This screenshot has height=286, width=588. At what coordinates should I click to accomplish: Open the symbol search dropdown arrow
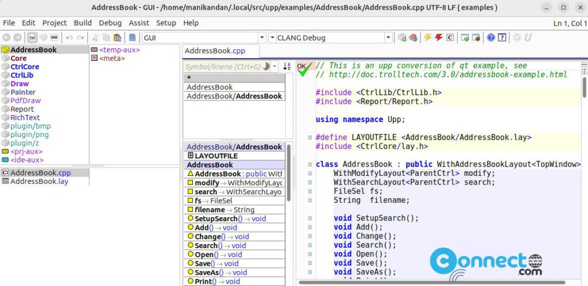tap(274, 66)
